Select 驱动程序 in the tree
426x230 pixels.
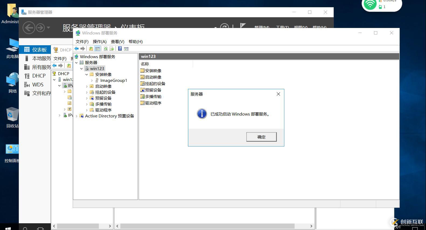coord(103,110)
